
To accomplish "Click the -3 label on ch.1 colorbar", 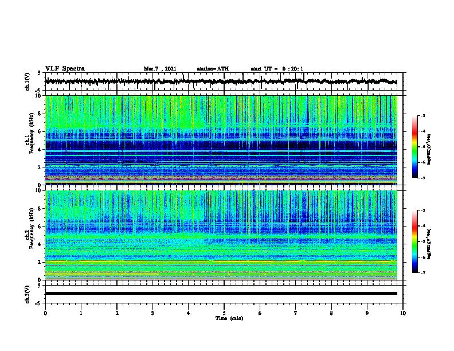I will tap(423, 115).
